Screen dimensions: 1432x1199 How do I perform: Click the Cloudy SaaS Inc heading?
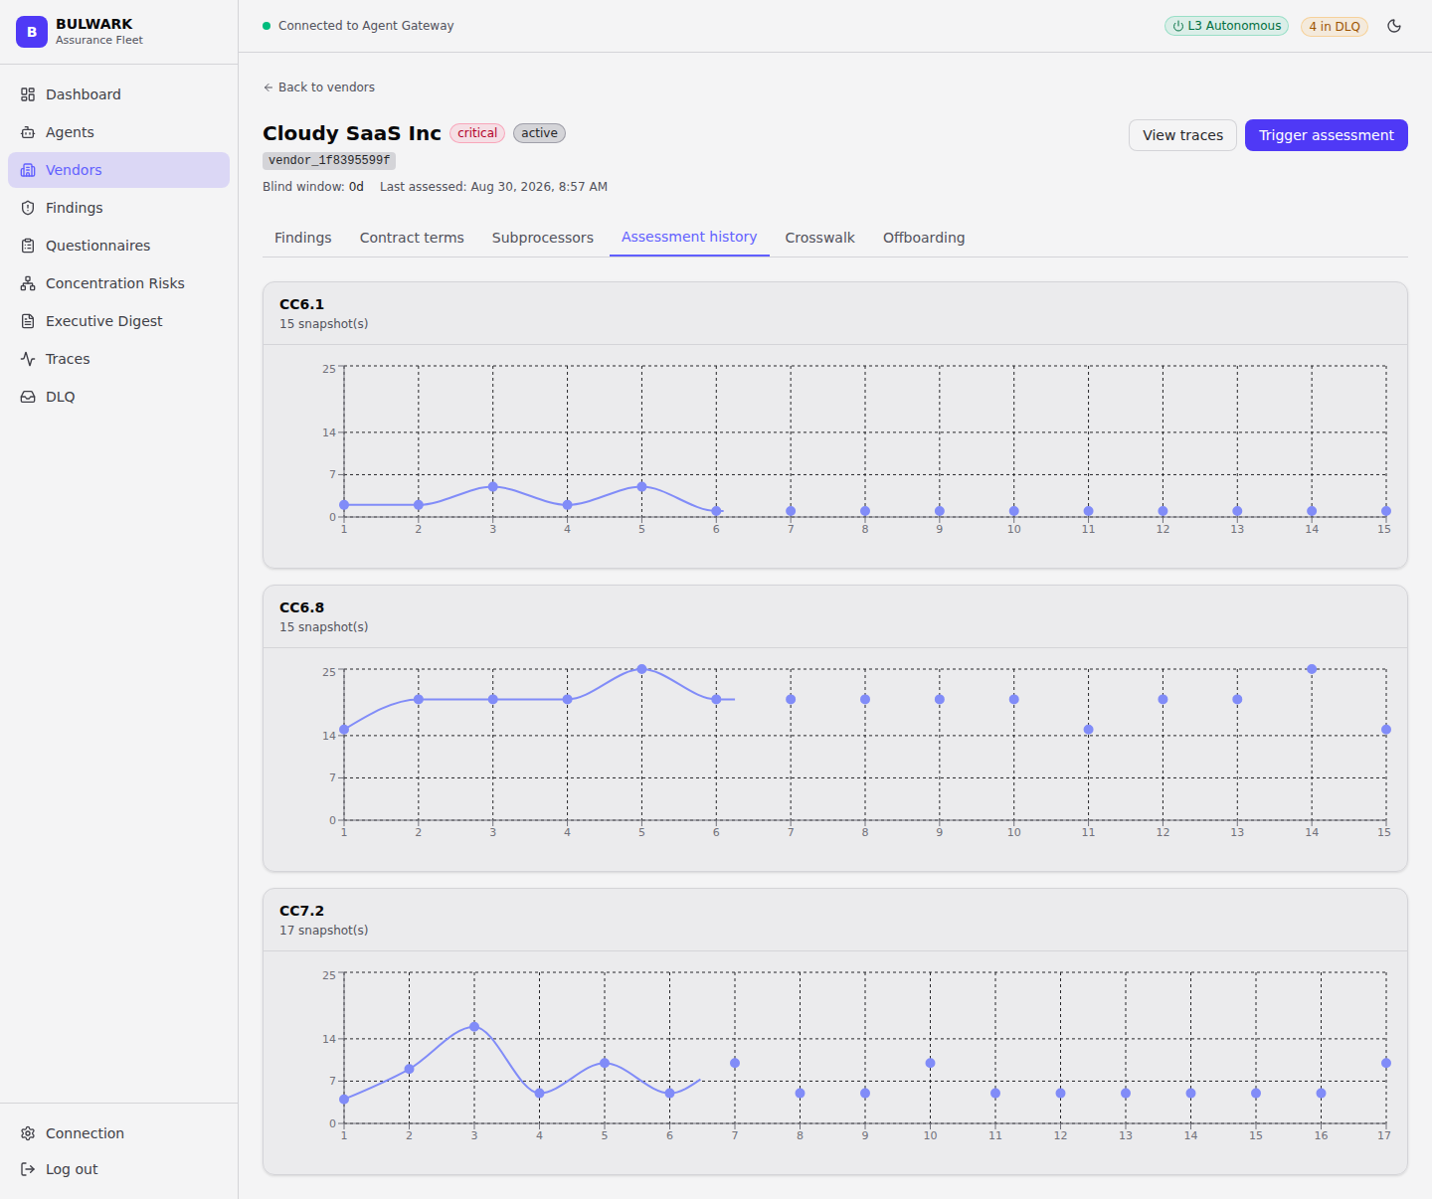(352, 133)
